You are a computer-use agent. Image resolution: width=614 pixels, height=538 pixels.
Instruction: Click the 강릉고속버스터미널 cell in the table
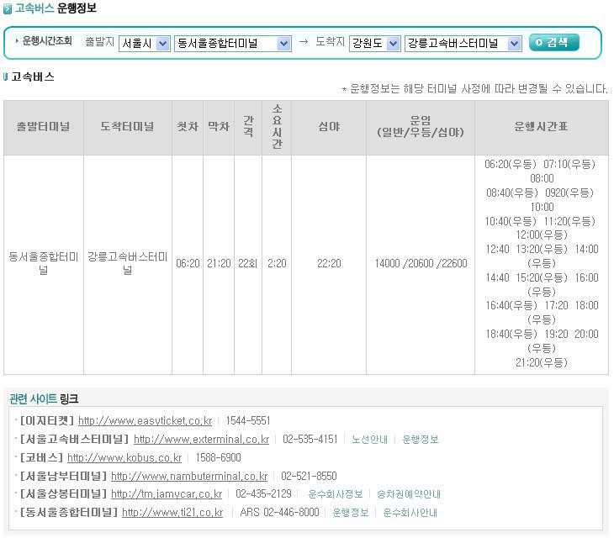coord(127,263)
